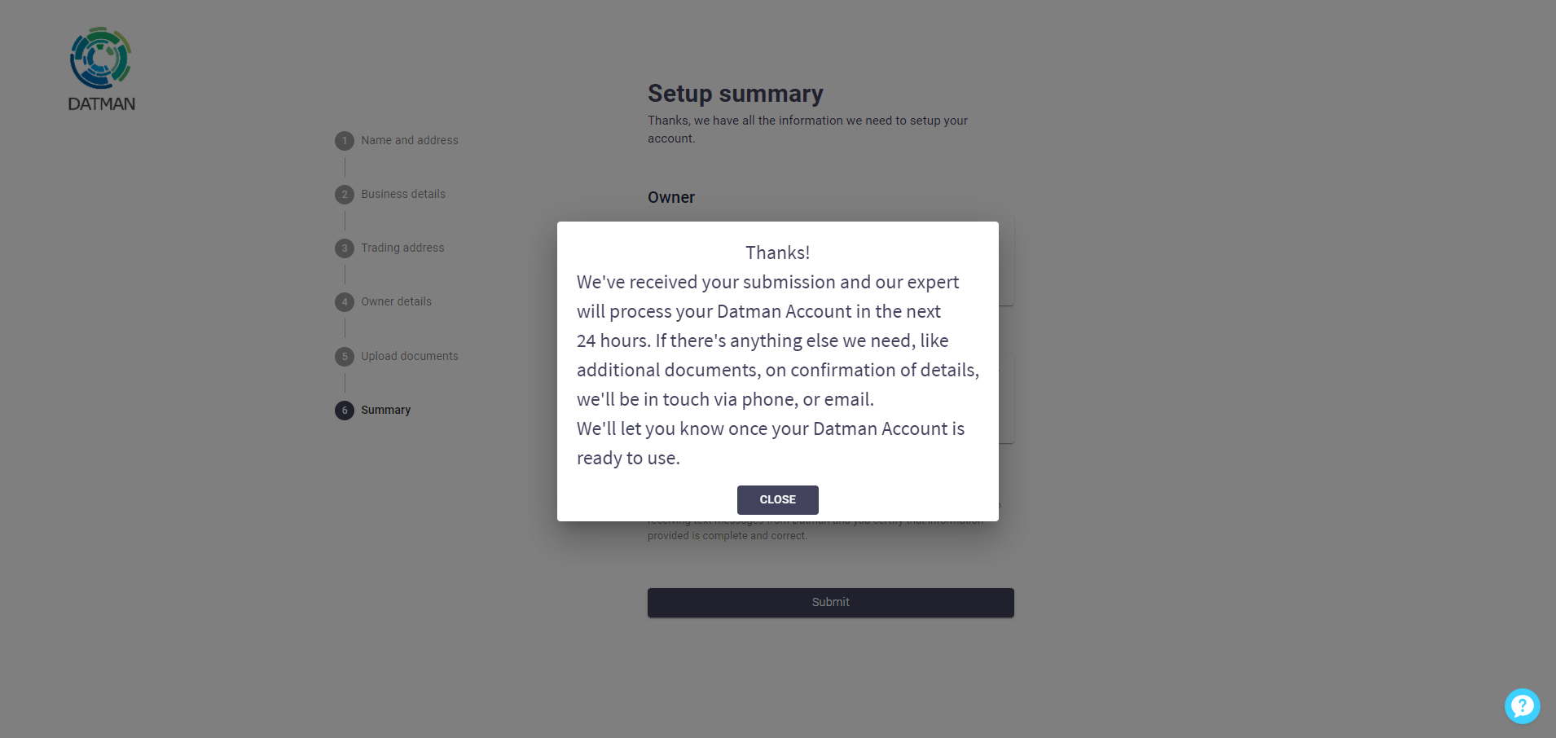
Task: Click the Thanks! dialog title text
Action: (x=778, y=253)
